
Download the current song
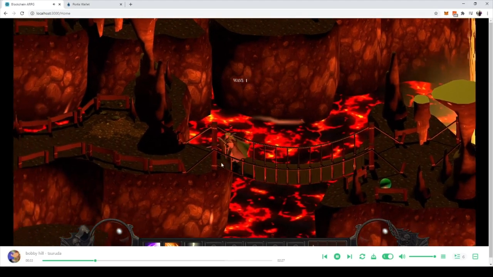[x=373, y=257]
